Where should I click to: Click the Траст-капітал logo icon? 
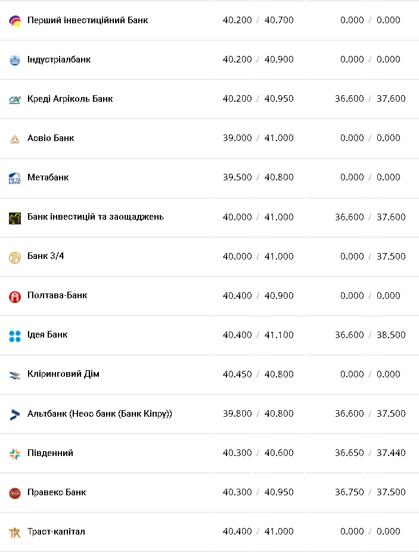pyautogui.click(x=15, y=532)
